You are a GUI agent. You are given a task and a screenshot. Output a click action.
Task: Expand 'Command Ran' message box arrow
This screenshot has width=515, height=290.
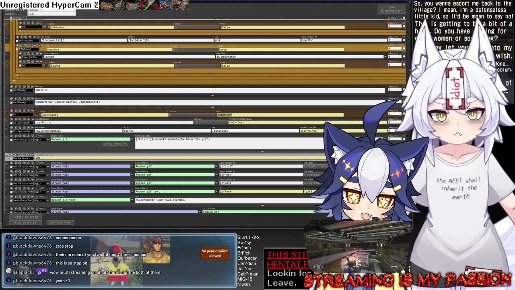coord(212,108)
